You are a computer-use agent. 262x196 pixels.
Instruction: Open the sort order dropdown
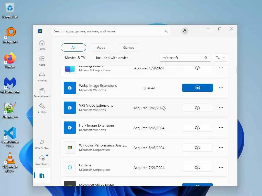pos(220,58)
